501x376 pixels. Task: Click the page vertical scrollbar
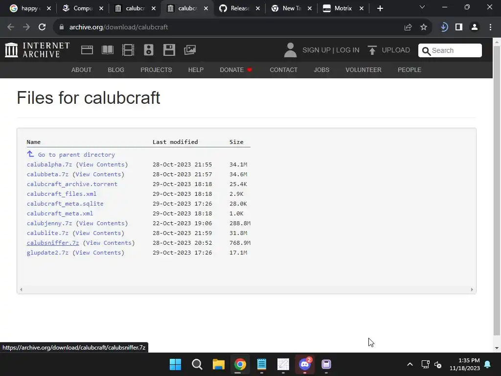(x=497, y=191)
